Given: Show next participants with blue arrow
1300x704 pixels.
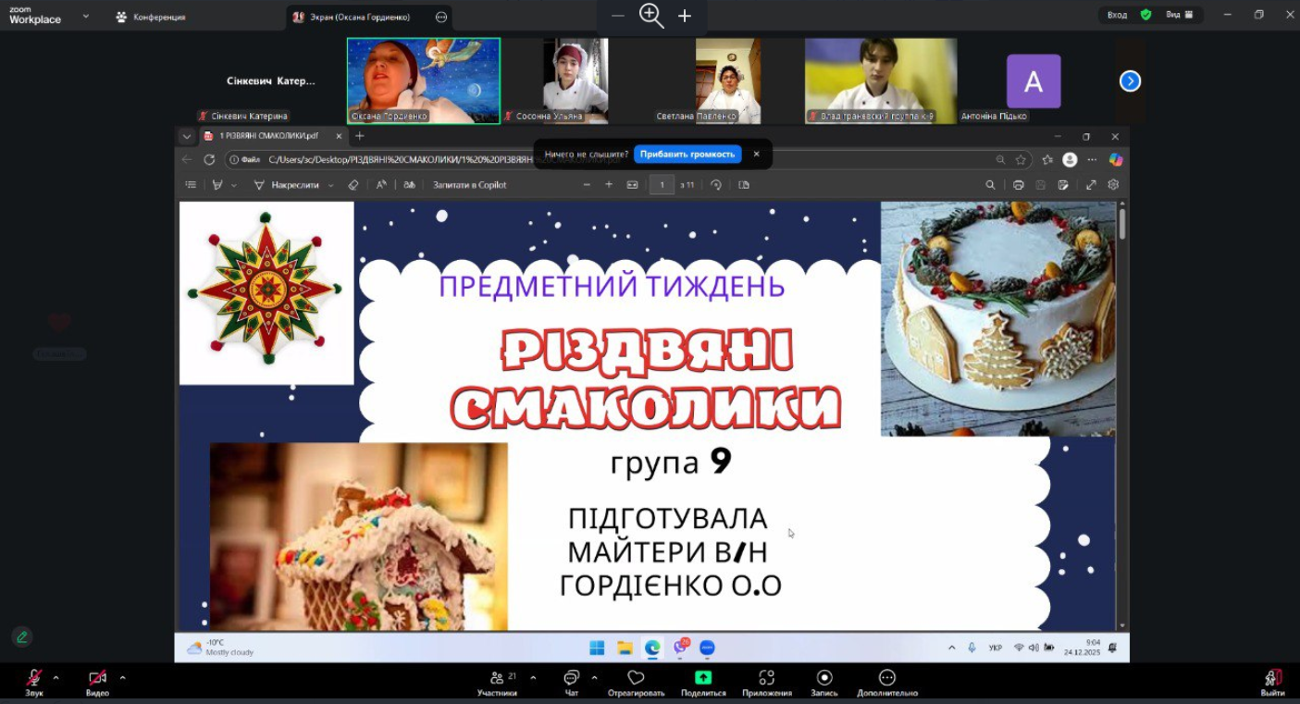Looking at the screenshot, I should (1130, 81).
